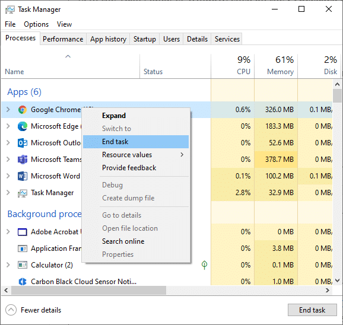Viewport: 343px width, 325px height.
Task: Open the View menu
Action: point(64,24)
